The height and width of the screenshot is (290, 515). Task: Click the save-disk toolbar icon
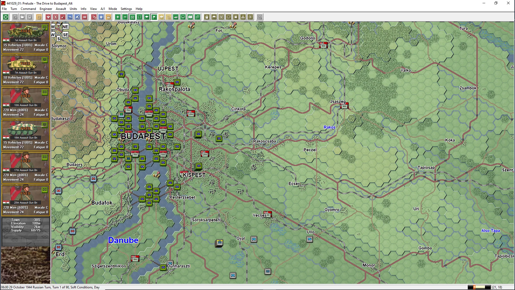point(30,17)
